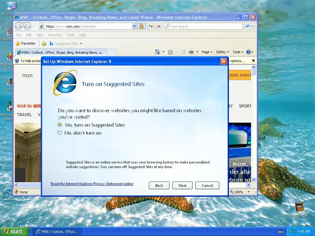Image resolution: width=315 pixels, height=236 pixels.
Task: Click the RSS feeds icon
Action: pos(170,52)
